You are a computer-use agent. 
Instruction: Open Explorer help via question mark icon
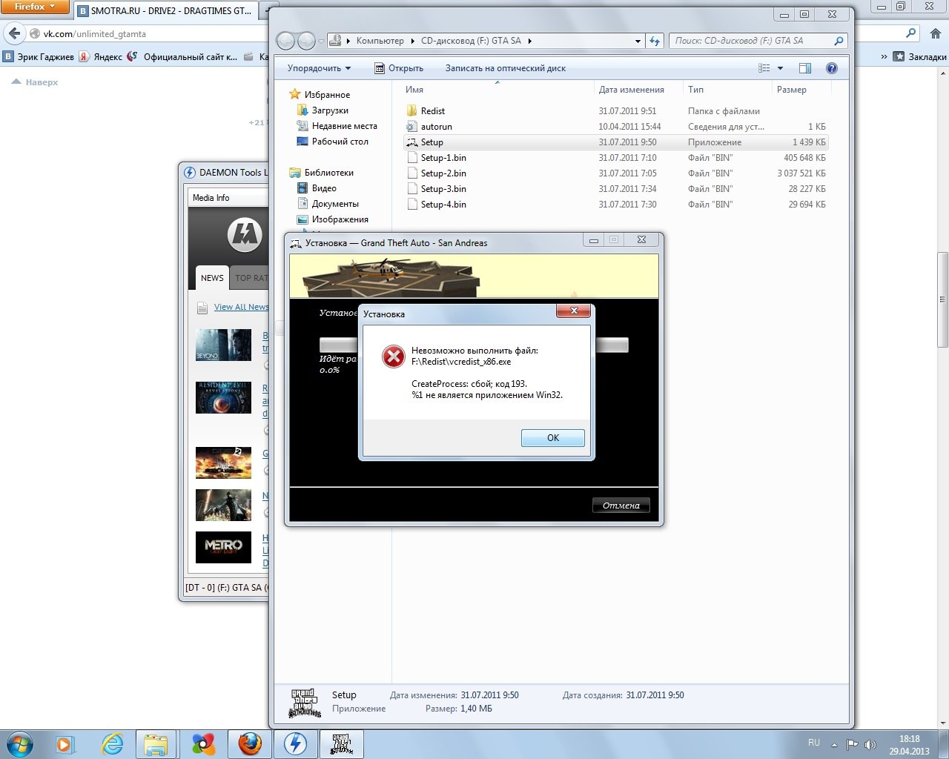coord(832,68)
